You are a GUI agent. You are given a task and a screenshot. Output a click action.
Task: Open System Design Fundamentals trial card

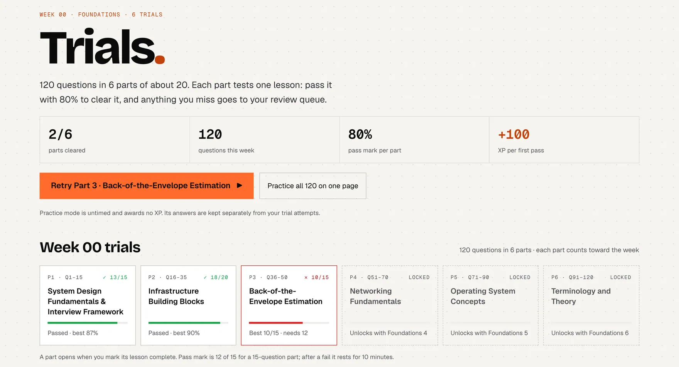click(x=88, y=305)
